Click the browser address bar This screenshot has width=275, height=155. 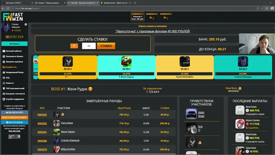[x=133, y=8]
